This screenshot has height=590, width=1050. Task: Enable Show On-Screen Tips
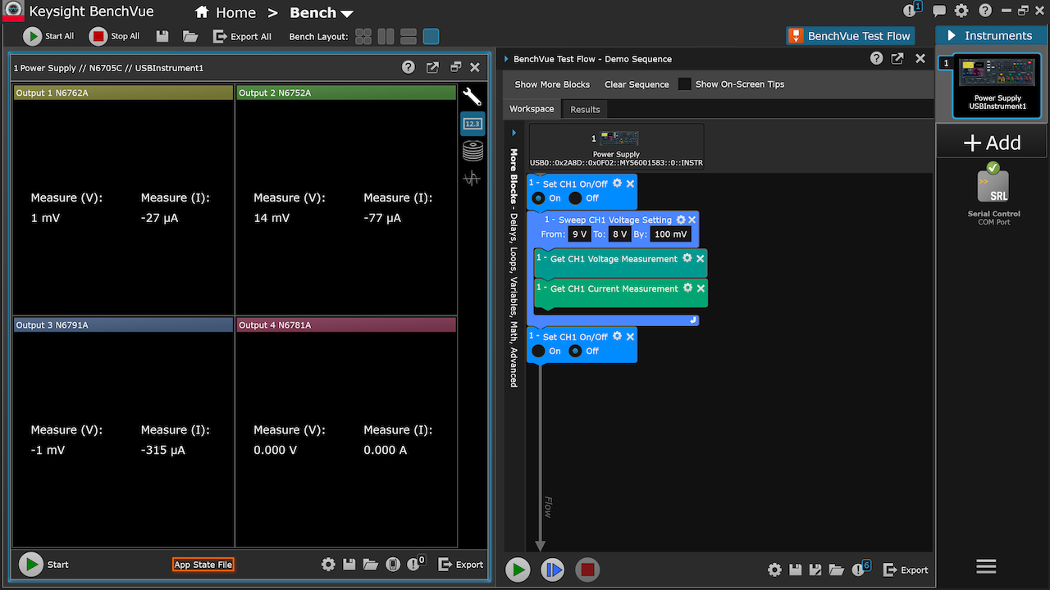(x=685, y=84)
